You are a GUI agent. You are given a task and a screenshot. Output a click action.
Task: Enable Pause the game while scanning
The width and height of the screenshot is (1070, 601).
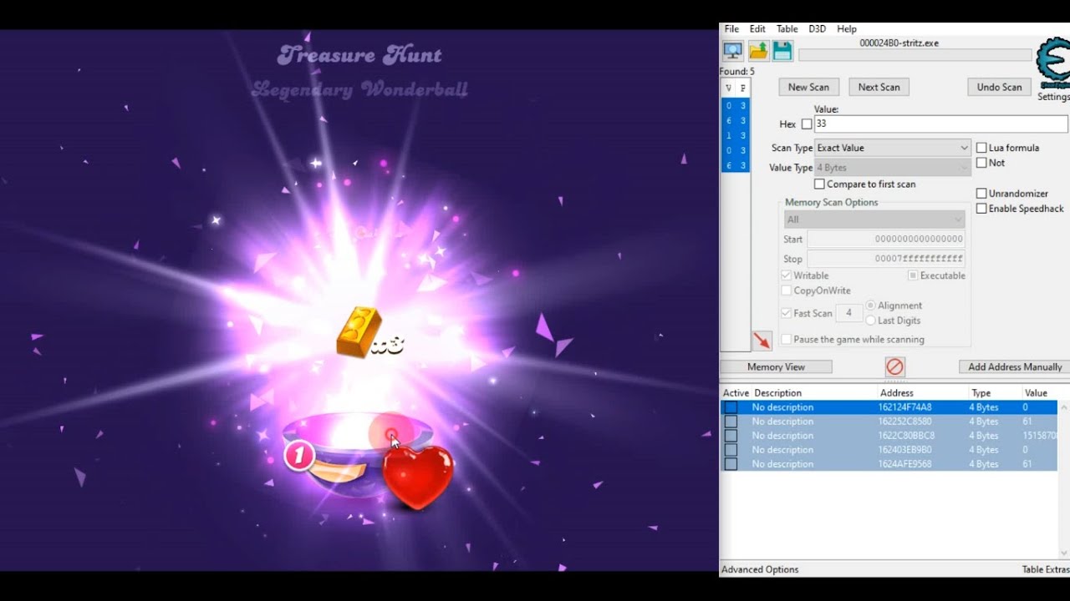(787, 340)
